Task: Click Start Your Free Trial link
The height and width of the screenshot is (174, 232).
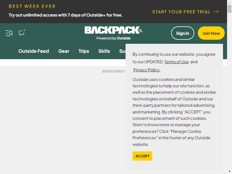Action: pyautogui.click(x=182, y=12)
